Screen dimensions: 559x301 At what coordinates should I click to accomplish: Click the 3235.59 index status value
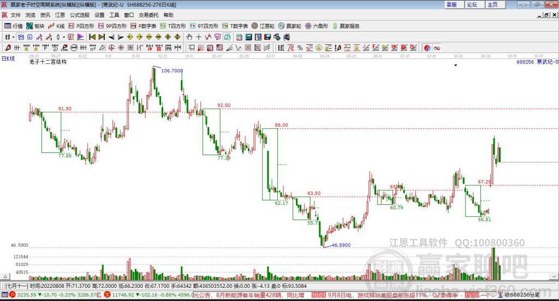[x=26, y=295]
